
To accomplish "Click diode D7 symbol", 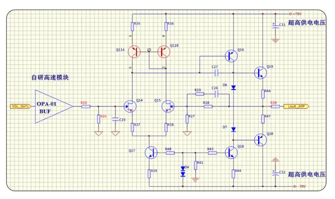I will [x=233, y=129].
